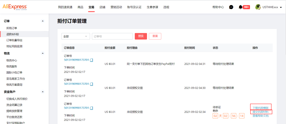
Task: Open the 商品 navigation menu
Action: point(81,7)
